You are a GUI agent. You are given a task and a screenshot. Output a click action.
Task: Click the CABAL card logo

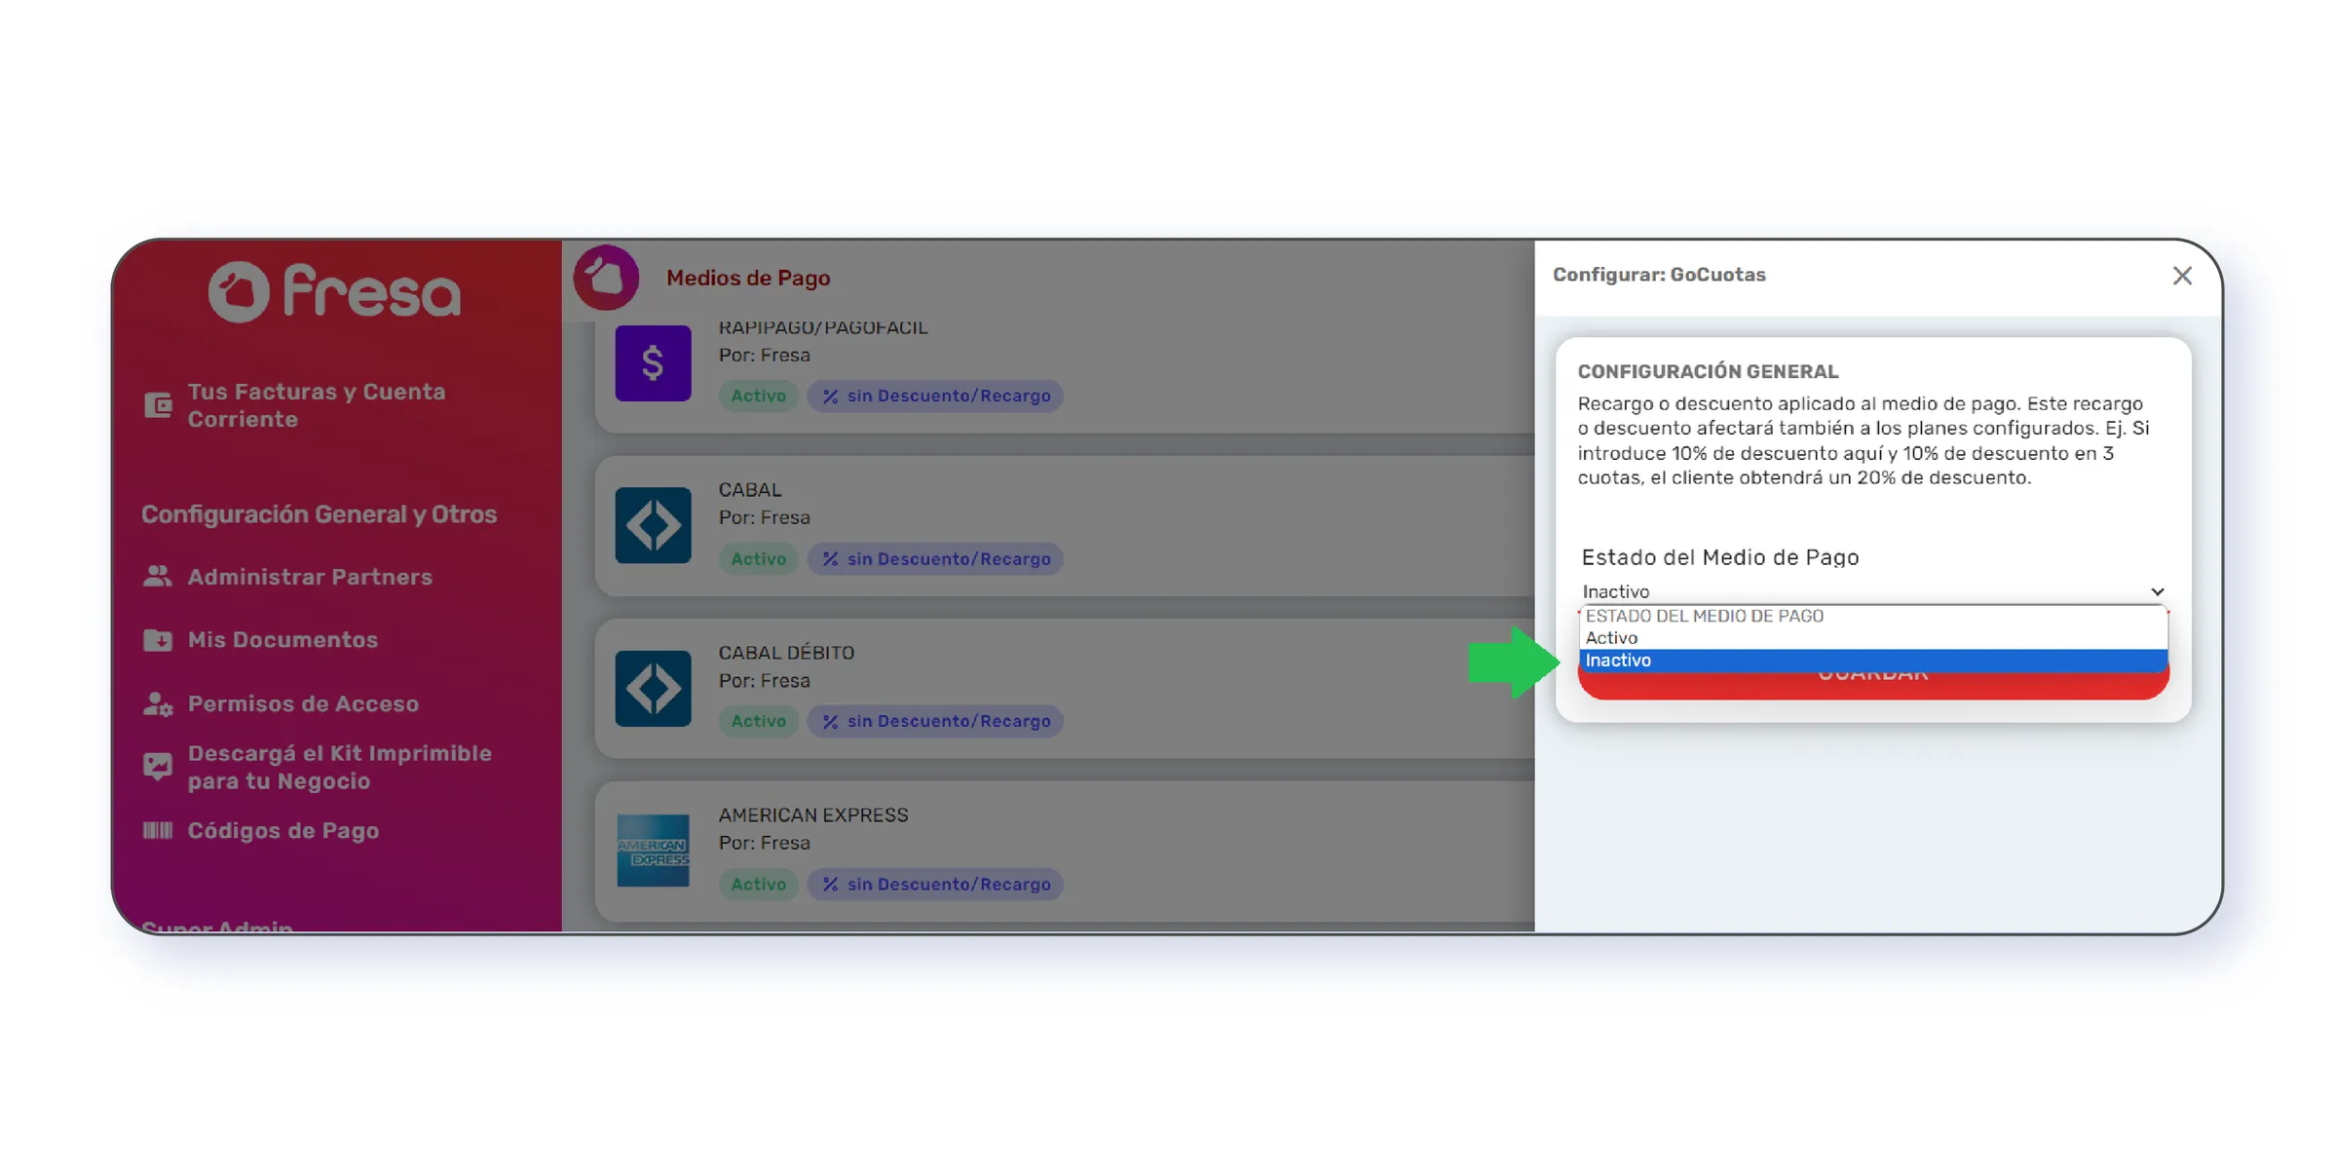(x=653, y=525)
